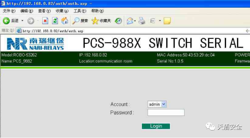The height and width of the screenshot is (138, 250).
Task: Go to the Home page icon
Action: pyautogui.click(x=65, y=21)
